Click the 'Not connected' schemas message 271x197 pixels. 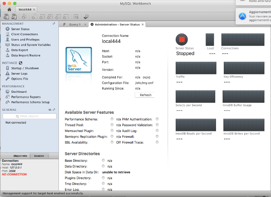16,122
